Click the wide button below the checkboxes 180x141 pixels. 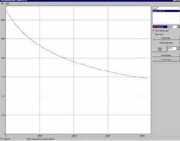[x=166, y=38]
